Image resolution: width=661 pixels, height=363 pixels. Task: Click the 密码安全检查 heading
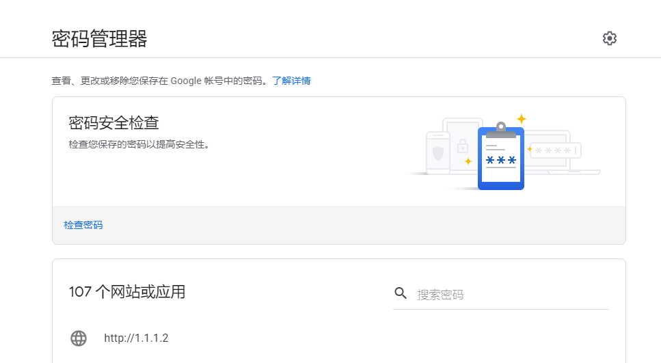114,122
